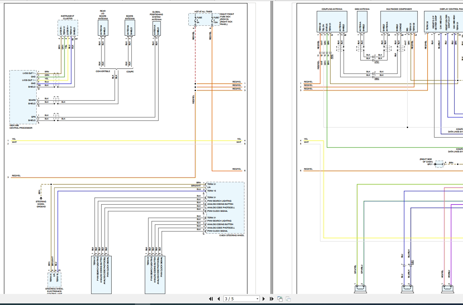Click the 'GP21' ground point label
Screen dimensions: 463x305
click(430, 164)
